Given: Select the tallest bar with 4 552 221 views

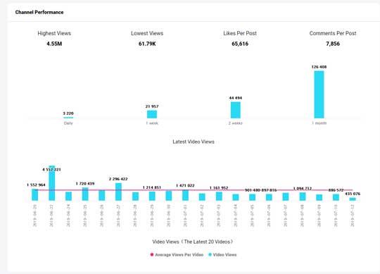Looking at the screenshot, I should pyautogui.click(x=52, y=183).
